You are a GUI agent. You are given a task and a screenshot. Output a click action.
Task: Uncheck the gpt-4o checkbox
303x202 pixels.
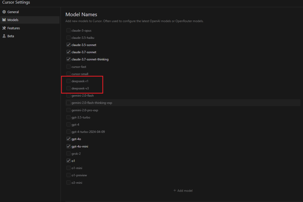coord(68,139)
